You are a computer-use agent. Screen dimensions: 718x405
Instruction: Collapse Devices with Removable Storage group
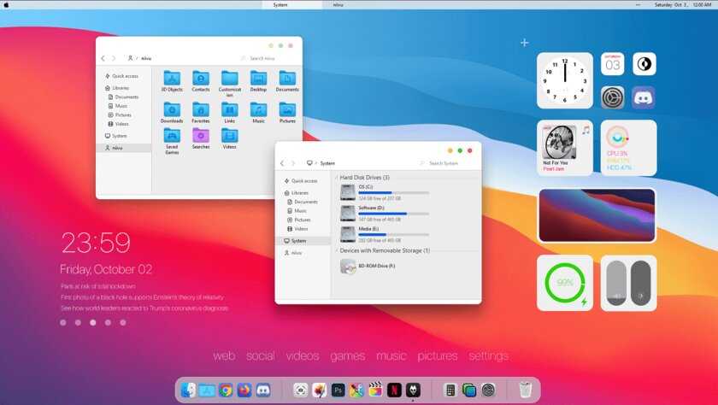click(337, 250)
